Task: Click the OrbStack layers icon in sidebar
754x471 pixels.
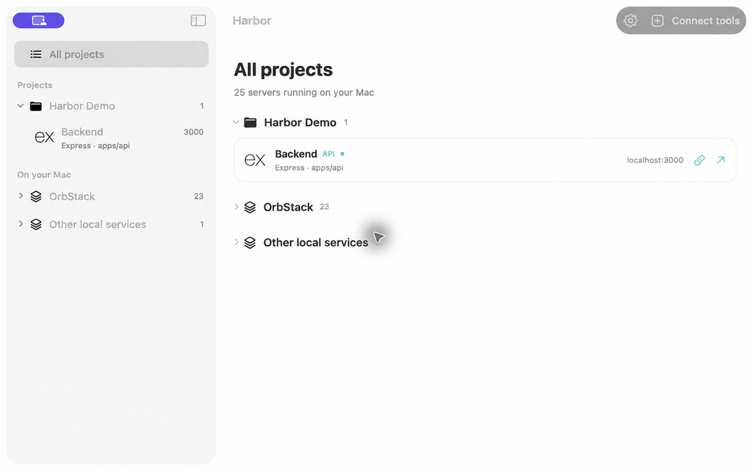Action: coord(36,196)
